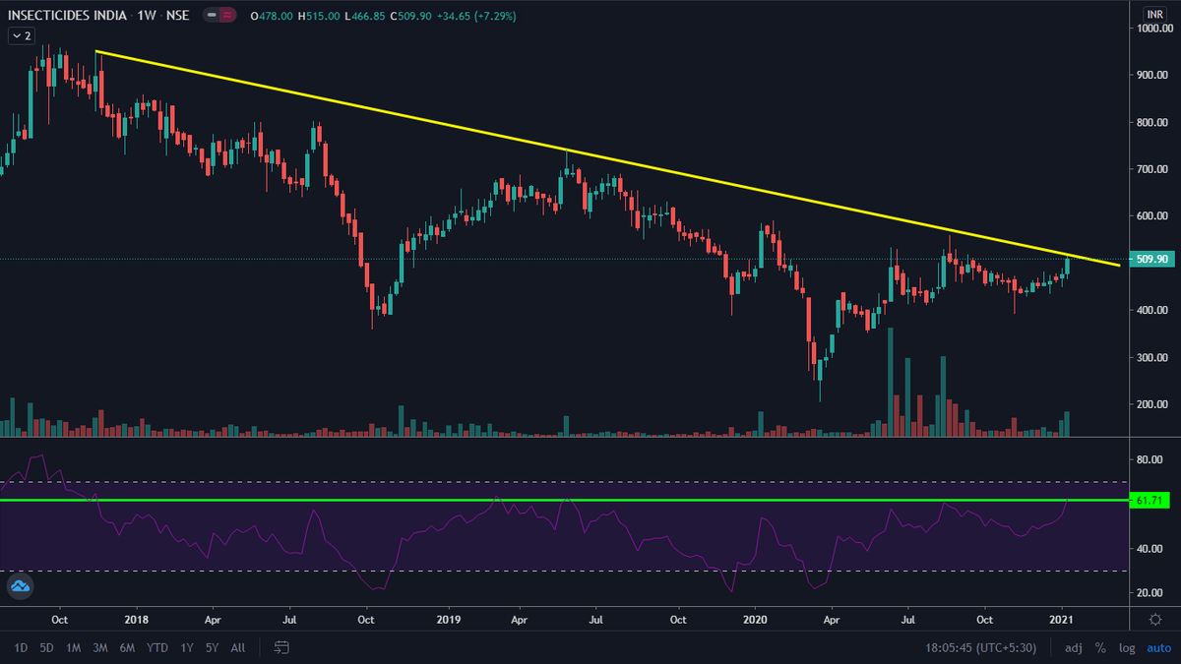Viewport: 1181px width, 664px height.
Task: Click the 80.00 RSI axis label
Action: coord(1150,459)
